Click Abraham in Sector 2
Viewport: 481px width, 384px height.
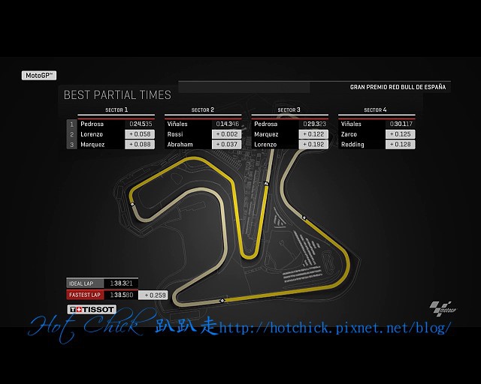[180, 145]
